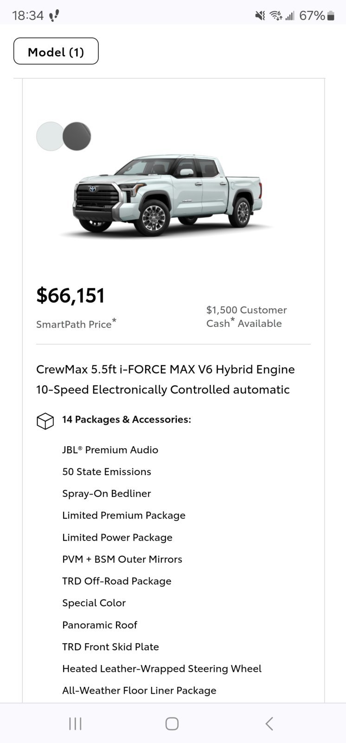346x743 pixels.
Task: Select the TRD Off-Road Package item
Action: [x=117, y=581]
